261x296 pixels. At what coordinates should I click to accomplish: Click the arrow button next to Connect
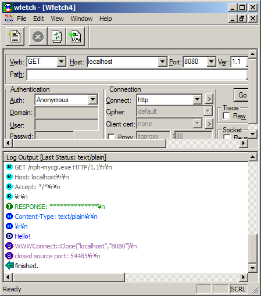click(209, 99)
